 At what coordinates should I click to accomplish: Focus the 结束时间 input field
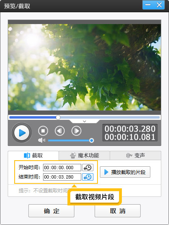click(x=62, y=177)
